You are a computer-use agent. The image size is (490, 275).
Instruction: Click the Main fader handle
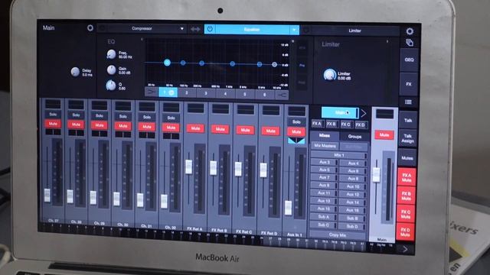(377, 175)
